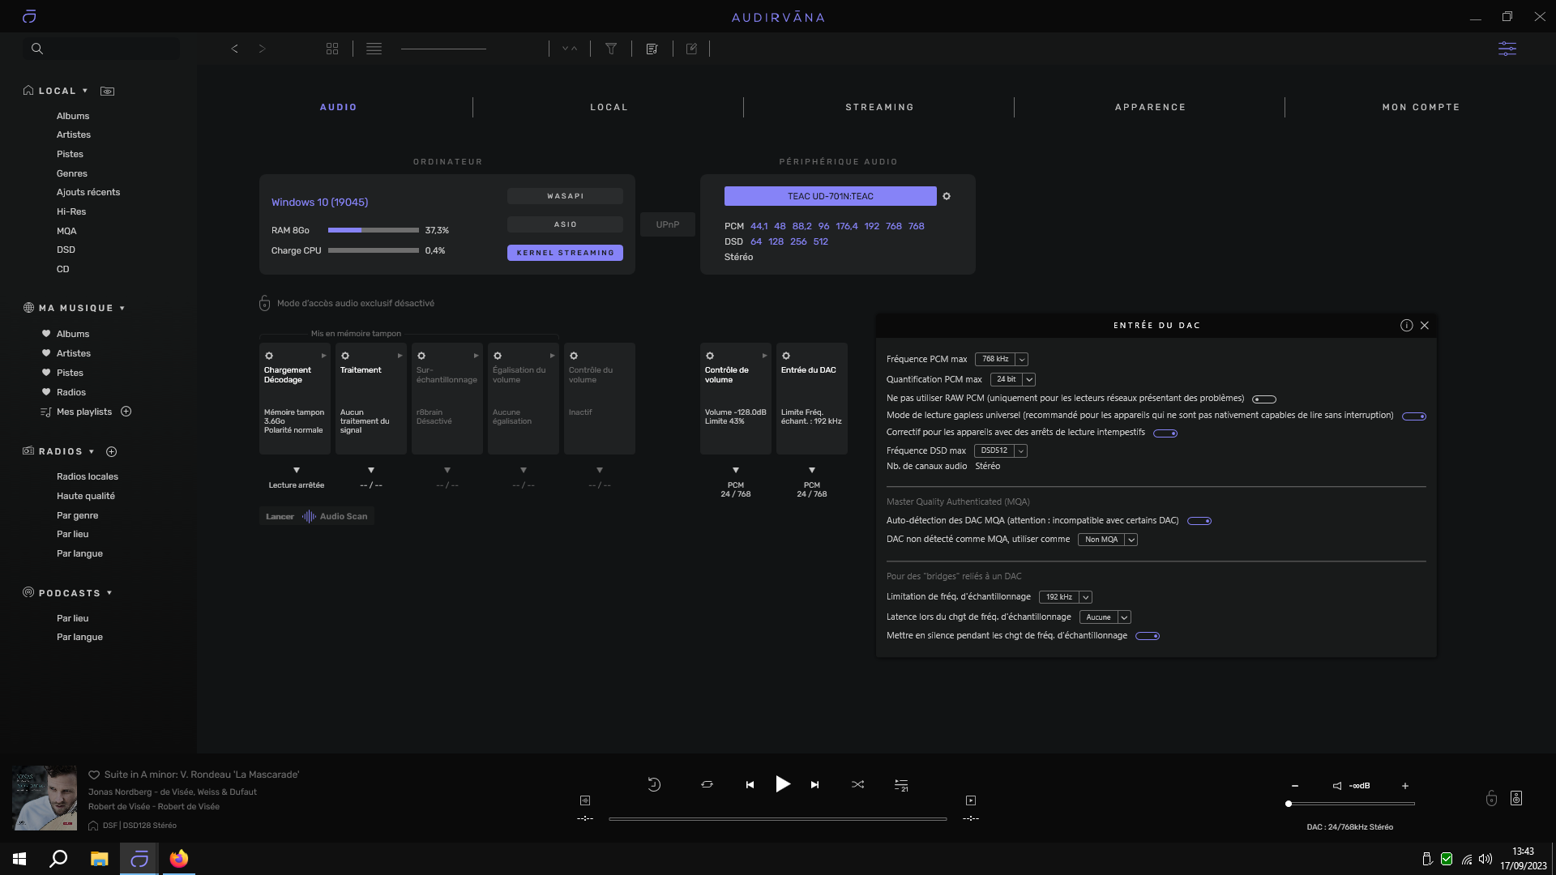
Task: Open Hi-Res in LOCAL sidebar
Action: click(71, 211)
